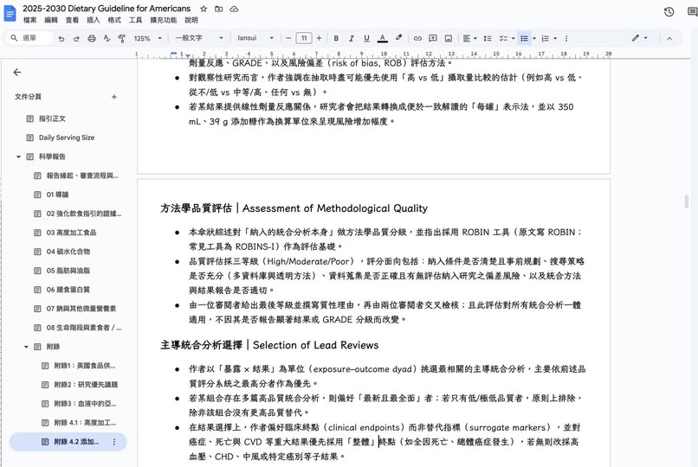Viewport: 698px width, 467px height.
Task: Open the 插入 menu
Action: pos(94,20)
